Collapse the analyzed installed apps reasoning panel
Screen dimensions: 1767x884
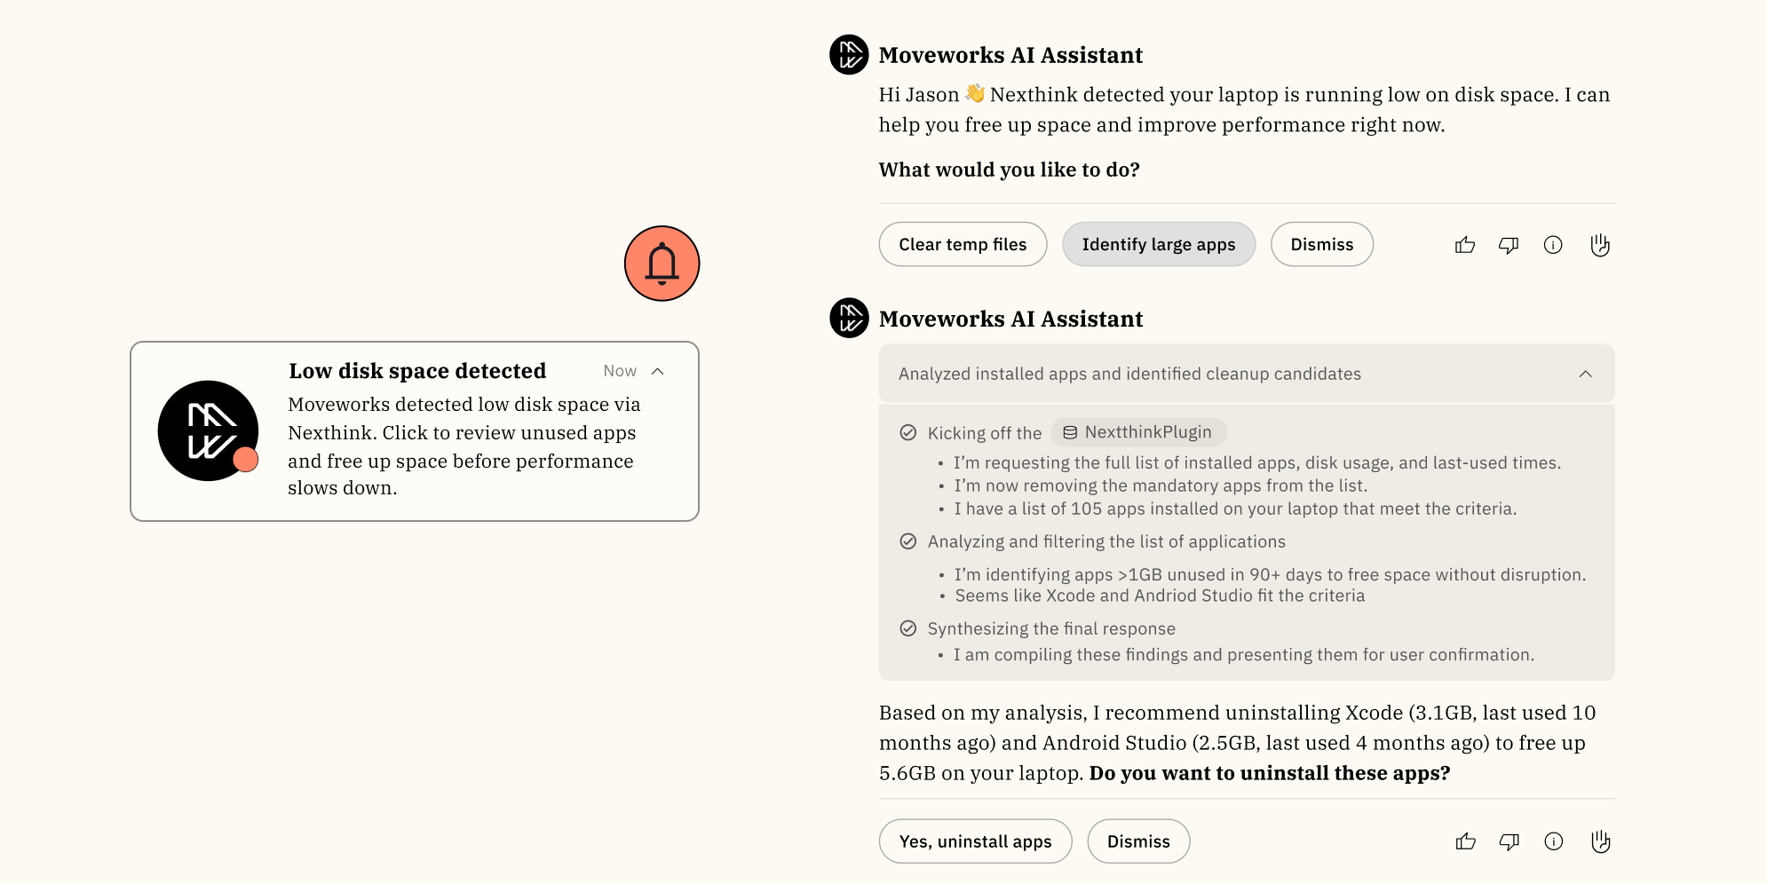click(1586, 374)
